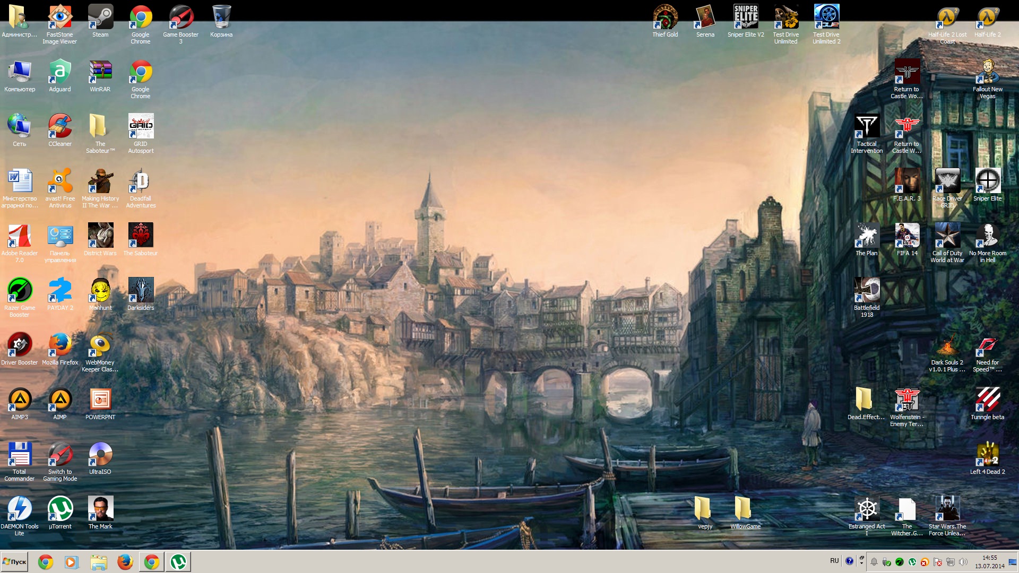Open Fallout New Vegas shortcut

988,79
